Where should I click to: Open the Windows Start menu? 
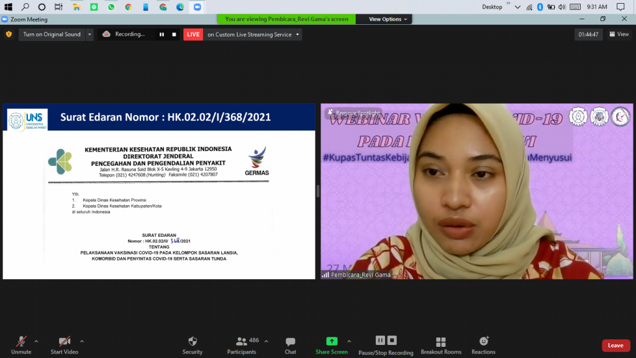pyautogui.click(x=8, y=7)
